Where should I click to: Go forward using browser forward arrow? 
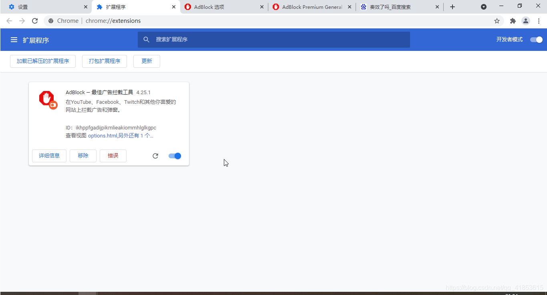22,21
